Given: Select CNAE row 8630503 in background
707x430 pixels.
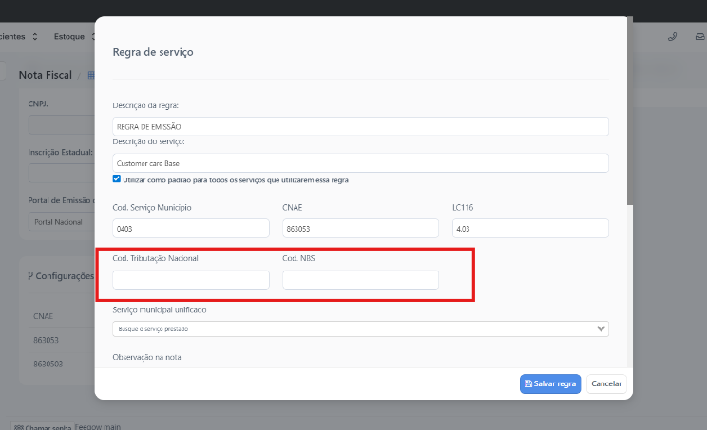Looking at the screenshot, I should coord(48,364).
